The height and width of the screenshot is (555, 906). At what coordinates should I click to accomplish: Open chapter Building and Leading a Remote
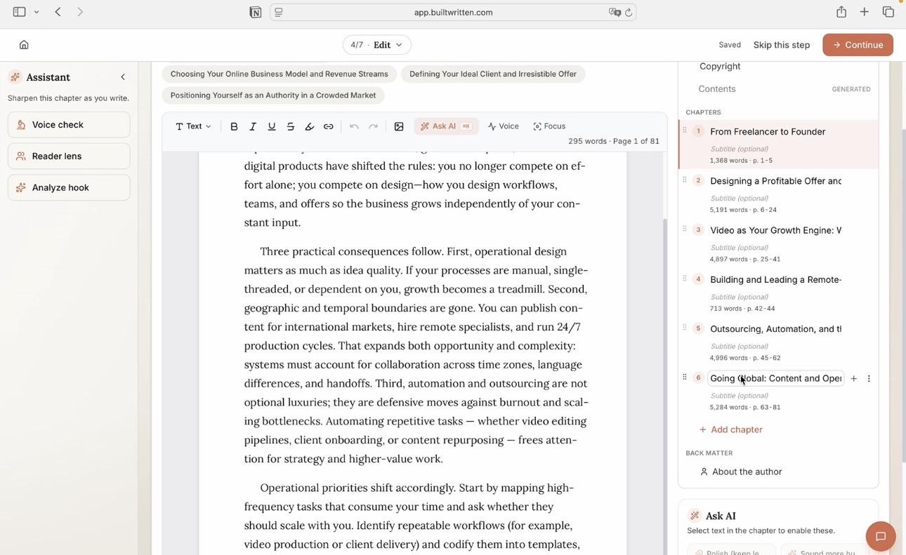click(775, 279)
